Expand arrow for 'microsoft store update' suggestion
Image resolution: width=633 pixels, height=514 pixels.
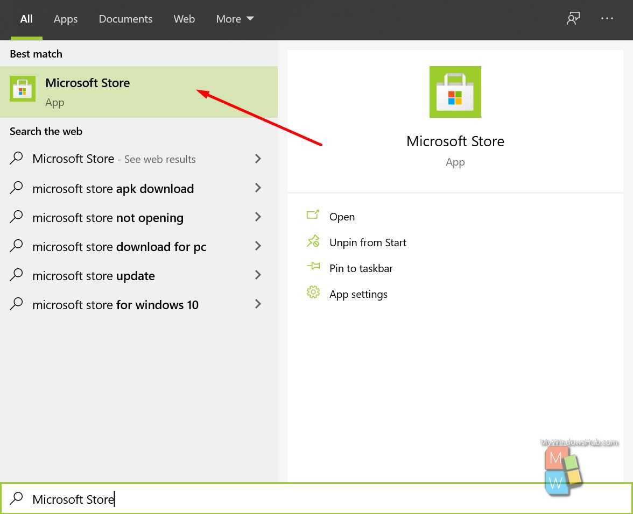click(258, 275)
